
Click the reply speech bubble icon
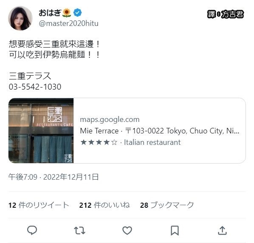point(32,230)
